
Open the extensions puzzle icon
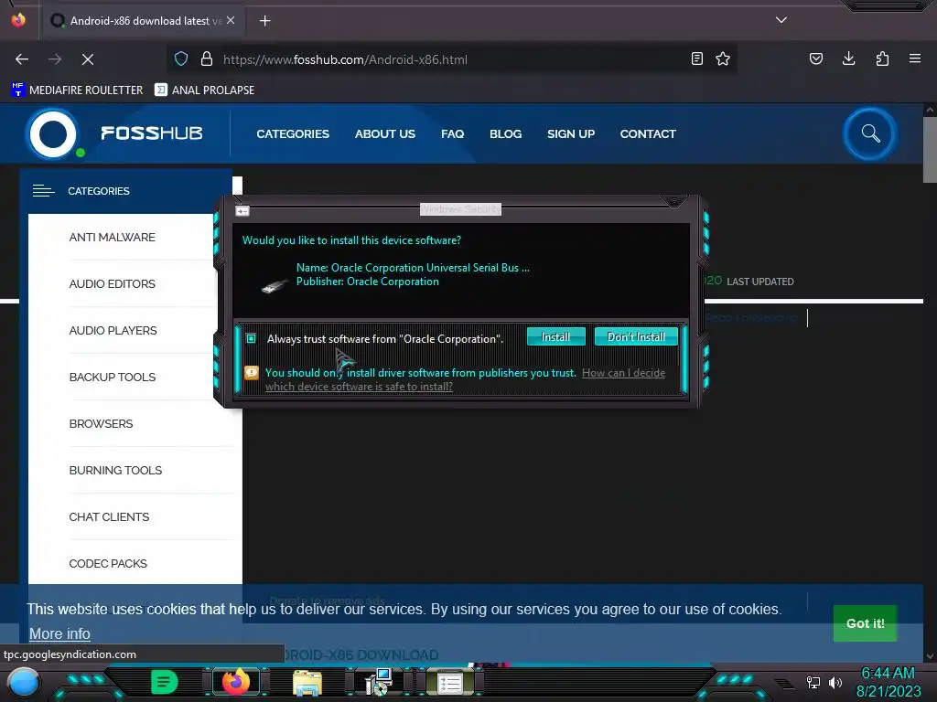coord(882,58)
